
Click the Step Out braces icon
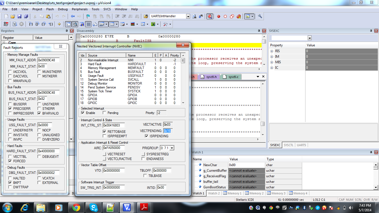(44, 24)
